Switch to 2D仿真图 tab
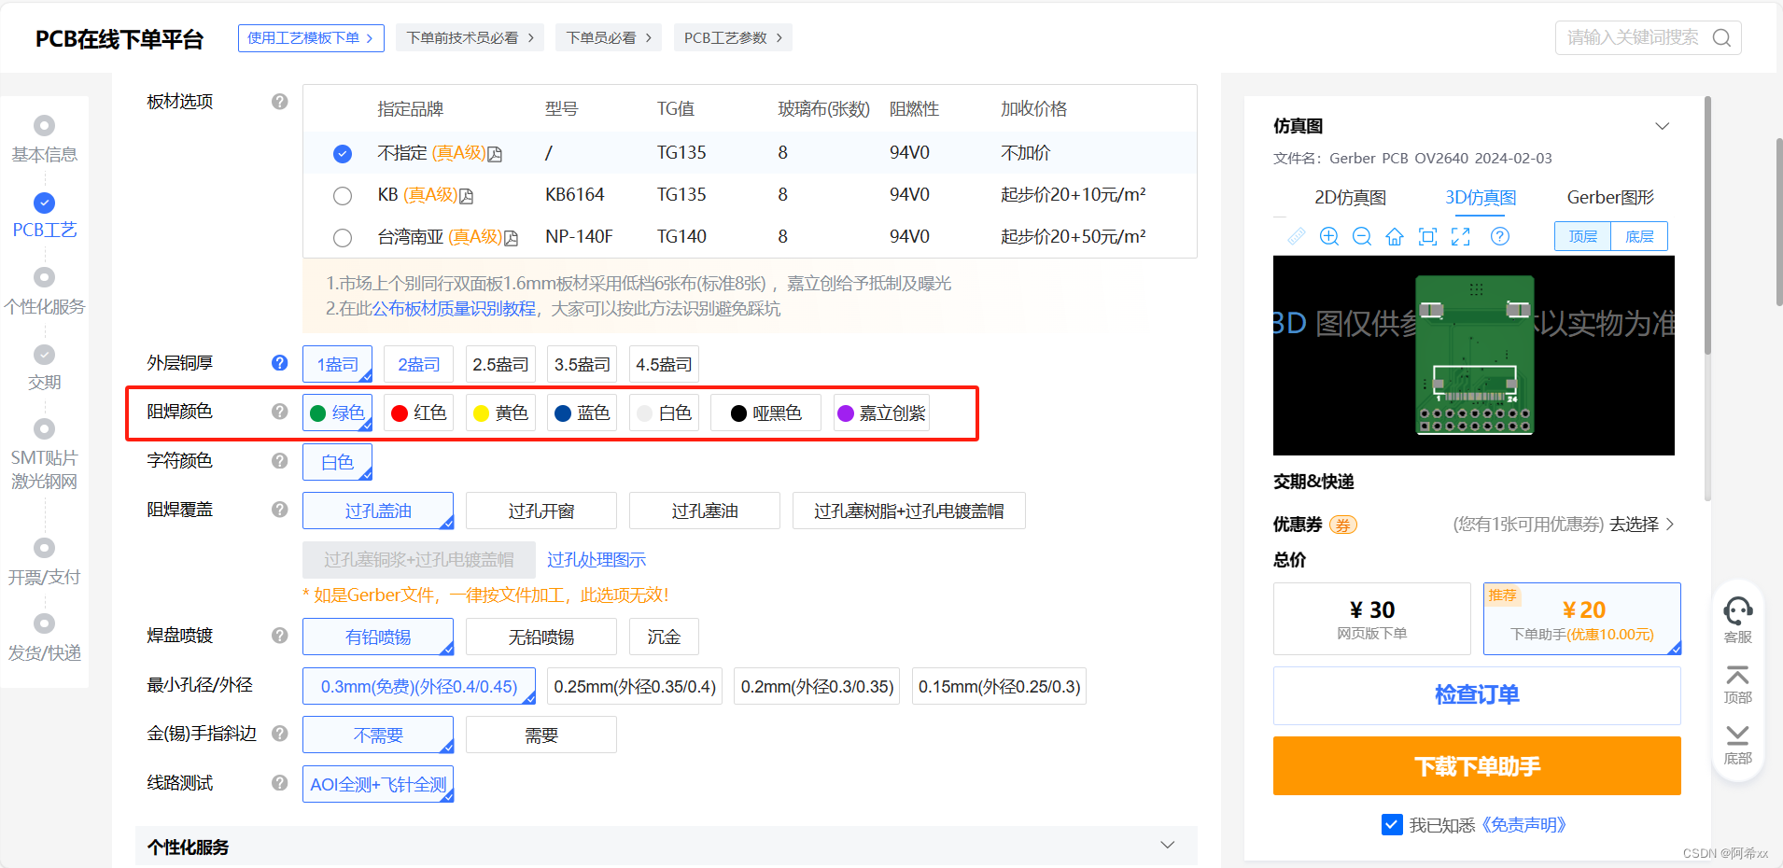The height and width of the screenshot is (868, 1783). click(x=1350, y=198)
